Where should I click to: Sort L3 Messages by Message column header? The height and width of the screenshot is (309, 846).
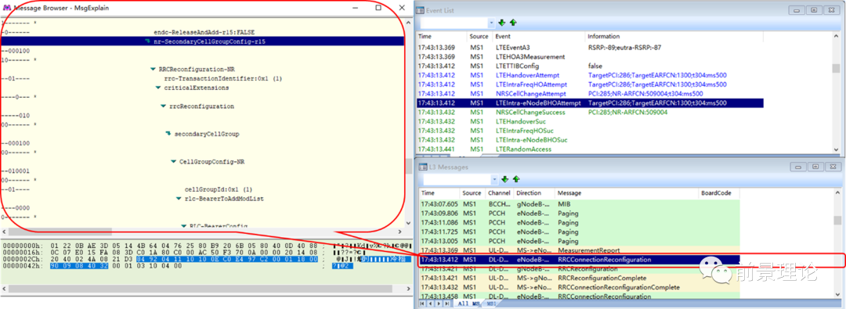click(626, 192)
